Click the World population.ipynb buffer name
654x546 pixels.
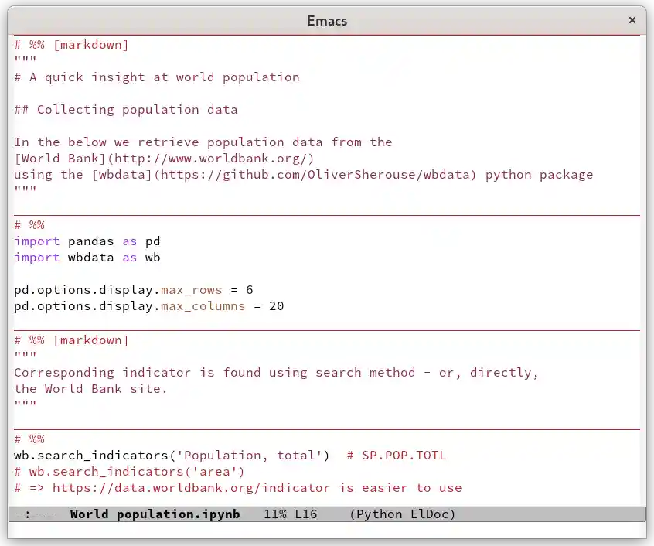(x=154, y=514)
